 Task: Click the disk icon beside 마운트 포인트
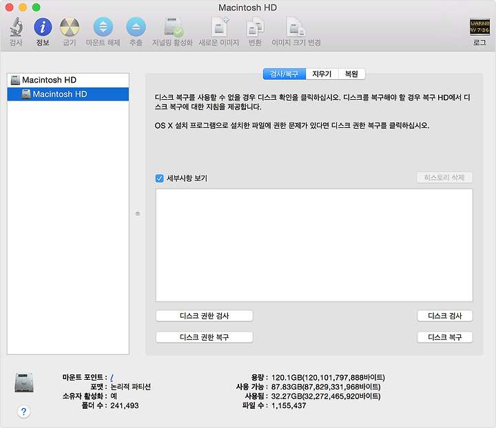click(x=24, y=383)
